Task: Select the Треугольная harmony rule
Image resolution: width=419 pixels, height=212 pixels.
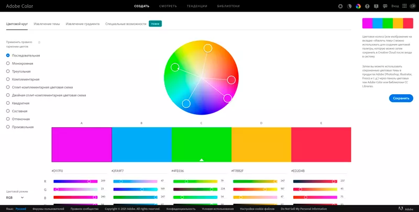Action: click(18, 72)
